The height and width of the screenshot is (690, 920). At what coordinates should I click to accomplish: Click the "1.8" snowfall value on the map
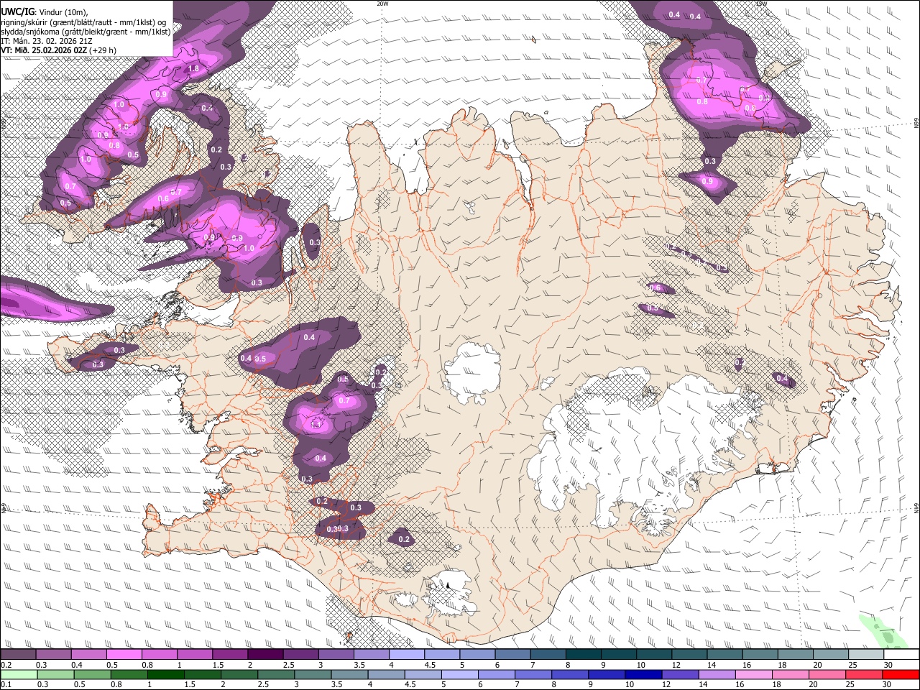click(x=193, y=69)
